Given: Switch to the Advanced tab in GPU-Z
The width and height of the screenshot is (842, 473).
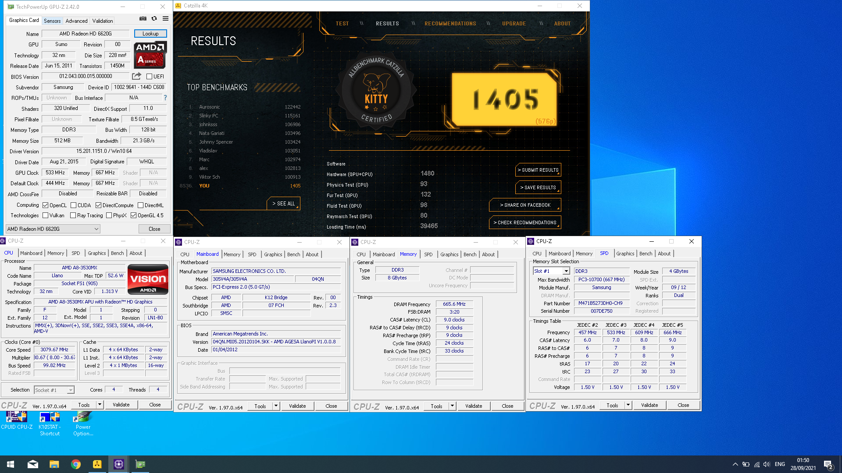Looking at the screenshot, I should pyautogui.click(x=76, y=21).
